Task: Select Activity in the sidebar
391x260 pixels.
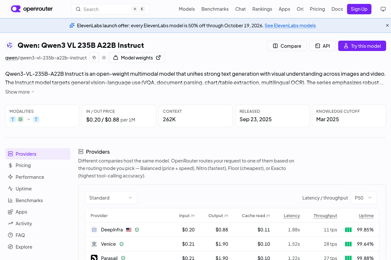Action: 38,224
